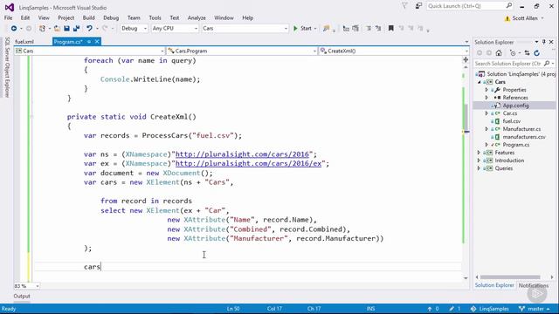Click the Open File toolbar icon
Screen dimensions: 559x314
tap(57, 29)
